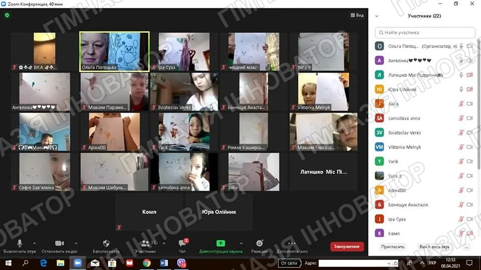Open Windows taskbar search
481x270 pixels.
tap(26, 263)
